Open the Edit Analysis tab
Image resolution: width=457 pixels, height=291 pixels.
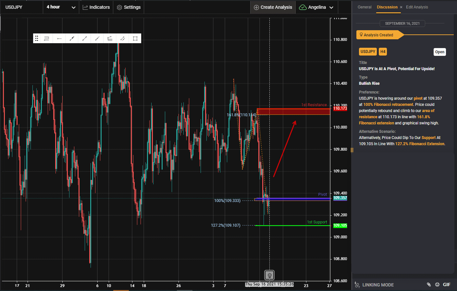point(417,7)
